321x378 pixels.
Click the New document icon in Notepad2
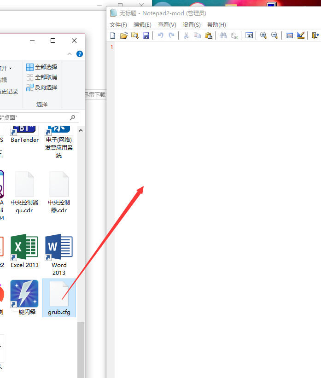(113, 35)
